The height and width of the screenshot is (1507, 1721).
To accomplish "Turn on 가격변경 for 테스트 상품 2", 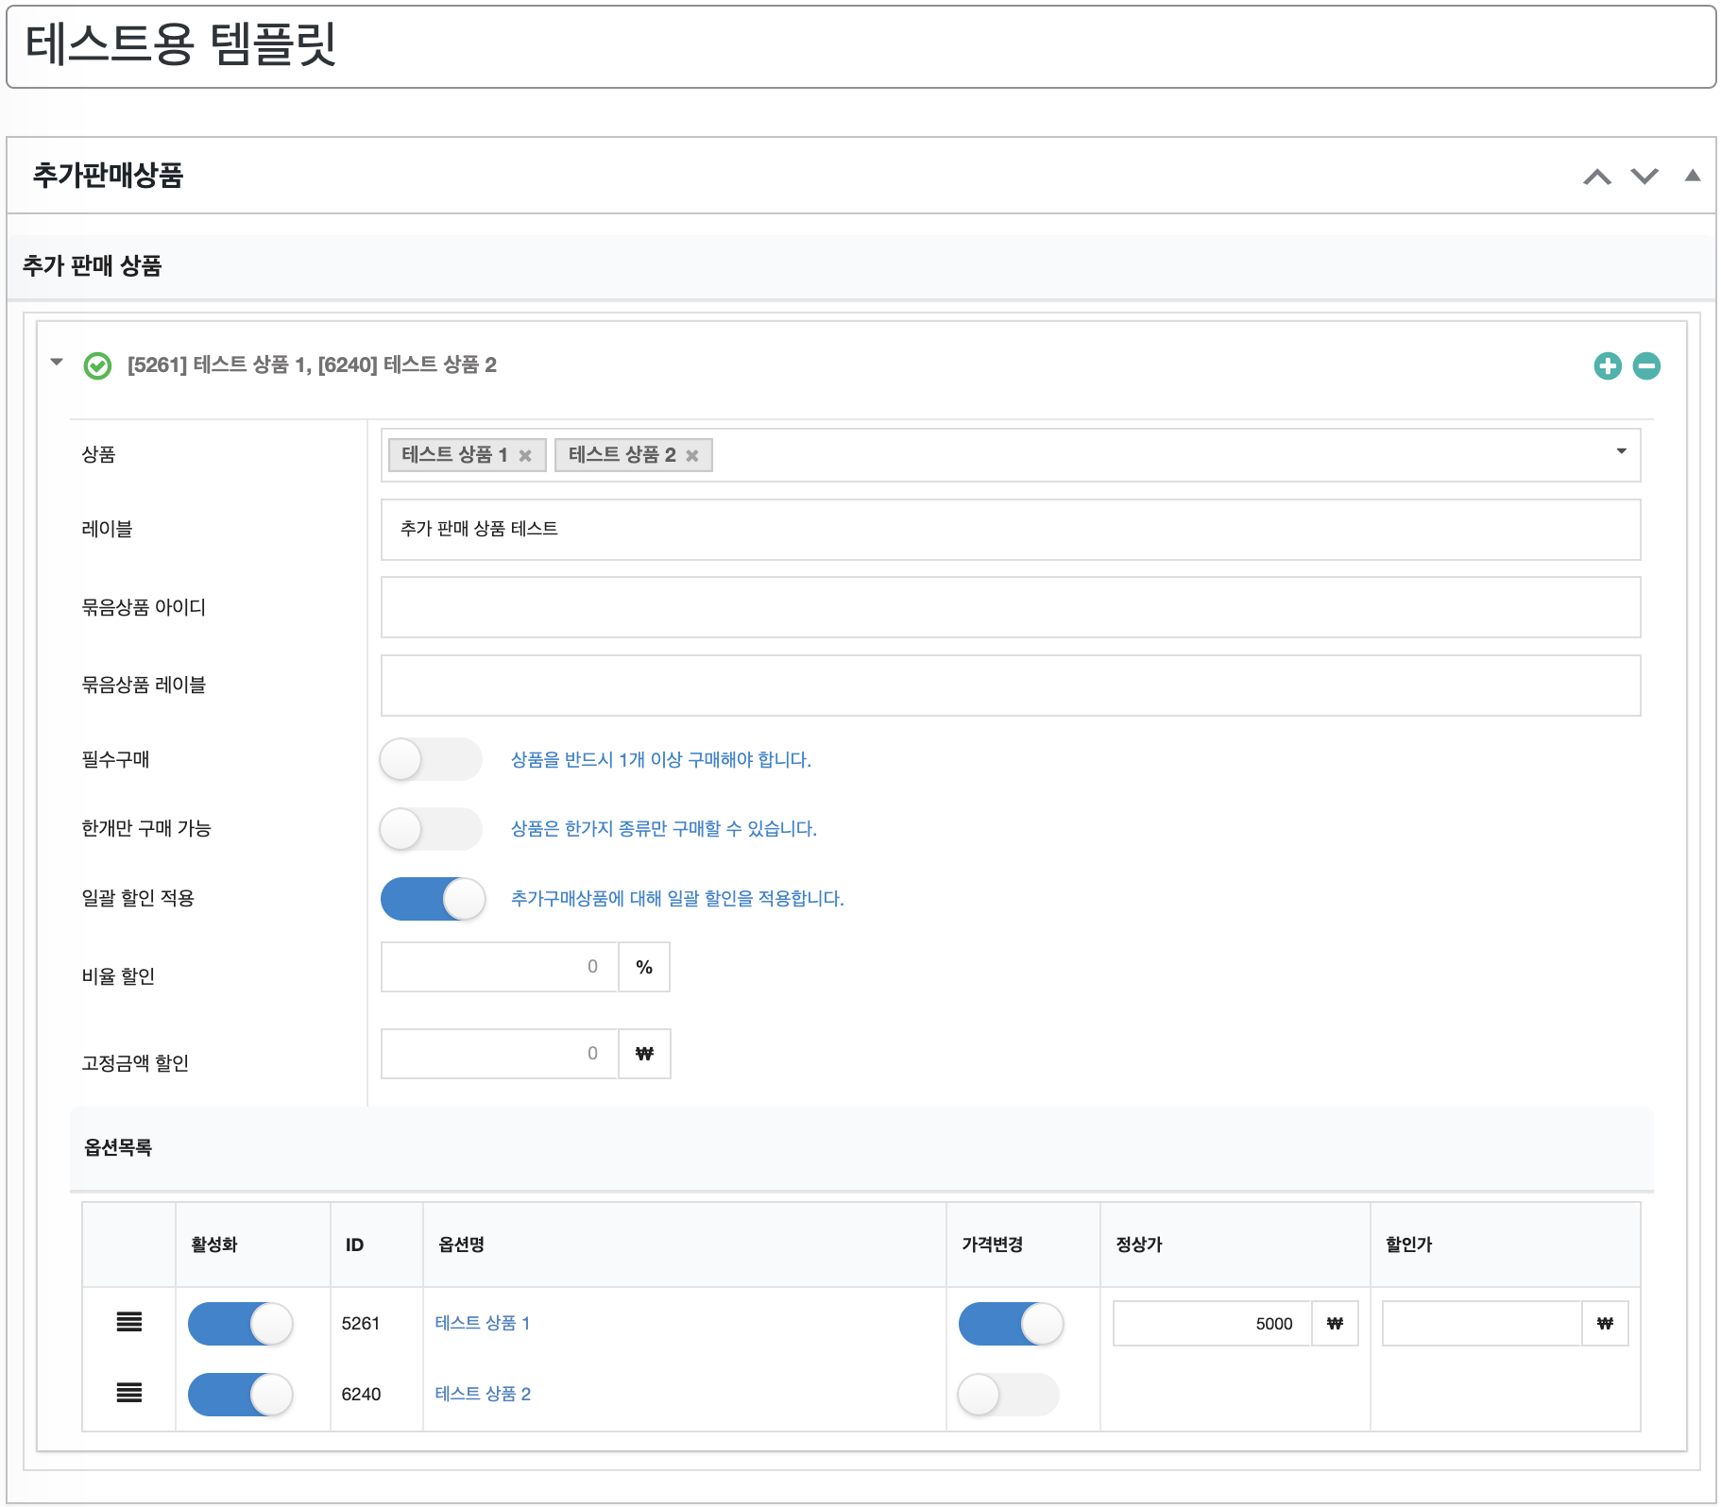I will pos(1008,1395).
